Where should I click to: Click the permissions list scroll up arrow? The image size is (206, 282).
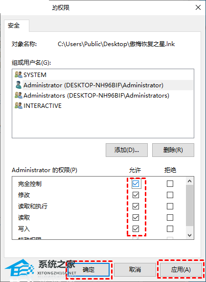[190, 181]
